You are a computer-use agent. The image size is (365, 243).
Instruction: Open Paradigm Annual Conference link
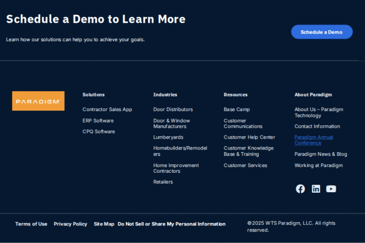[x=314, y=140]
